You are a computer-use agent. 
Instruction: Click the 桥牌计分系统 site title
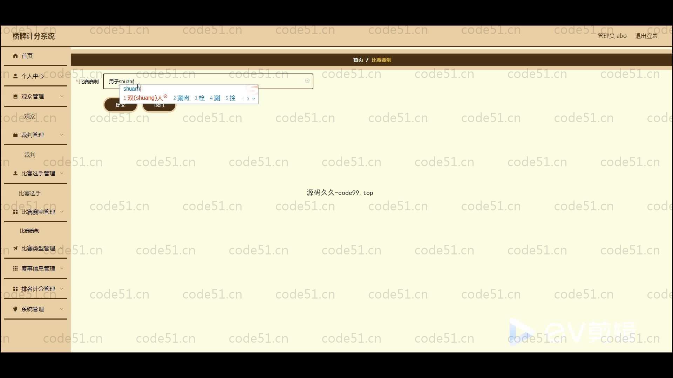[34, 36]
